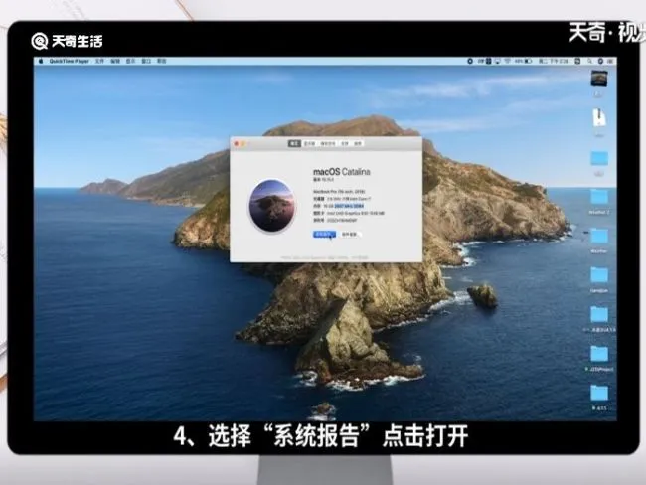The image size is (646, 485).
Task: Close the About This Mac window
Action: 237,143
